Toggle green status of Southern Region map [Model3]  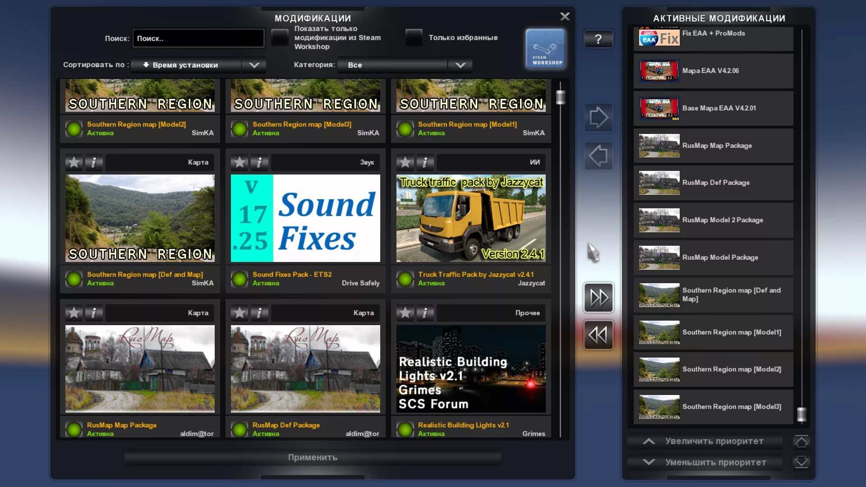click(240, 129)
